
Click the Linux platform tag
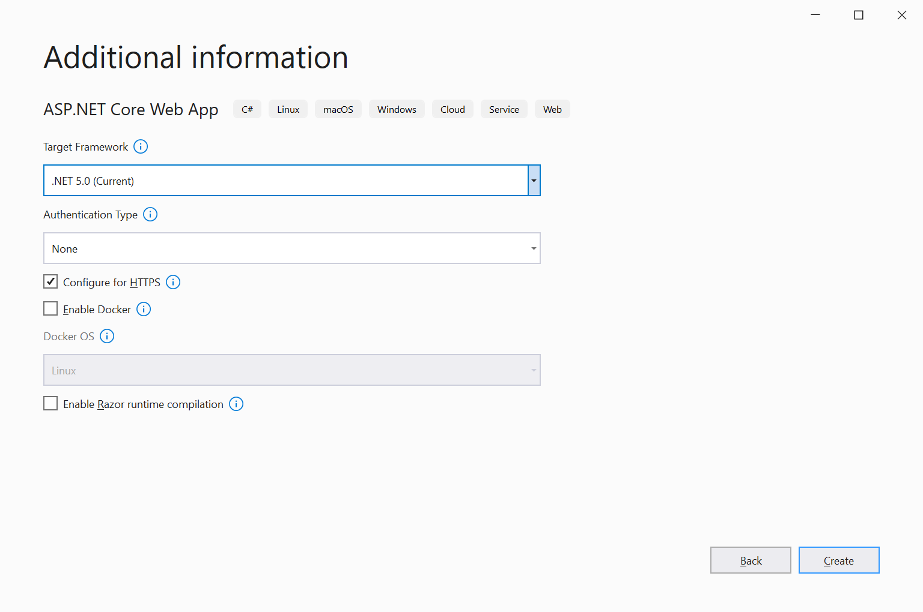(288, 109)
